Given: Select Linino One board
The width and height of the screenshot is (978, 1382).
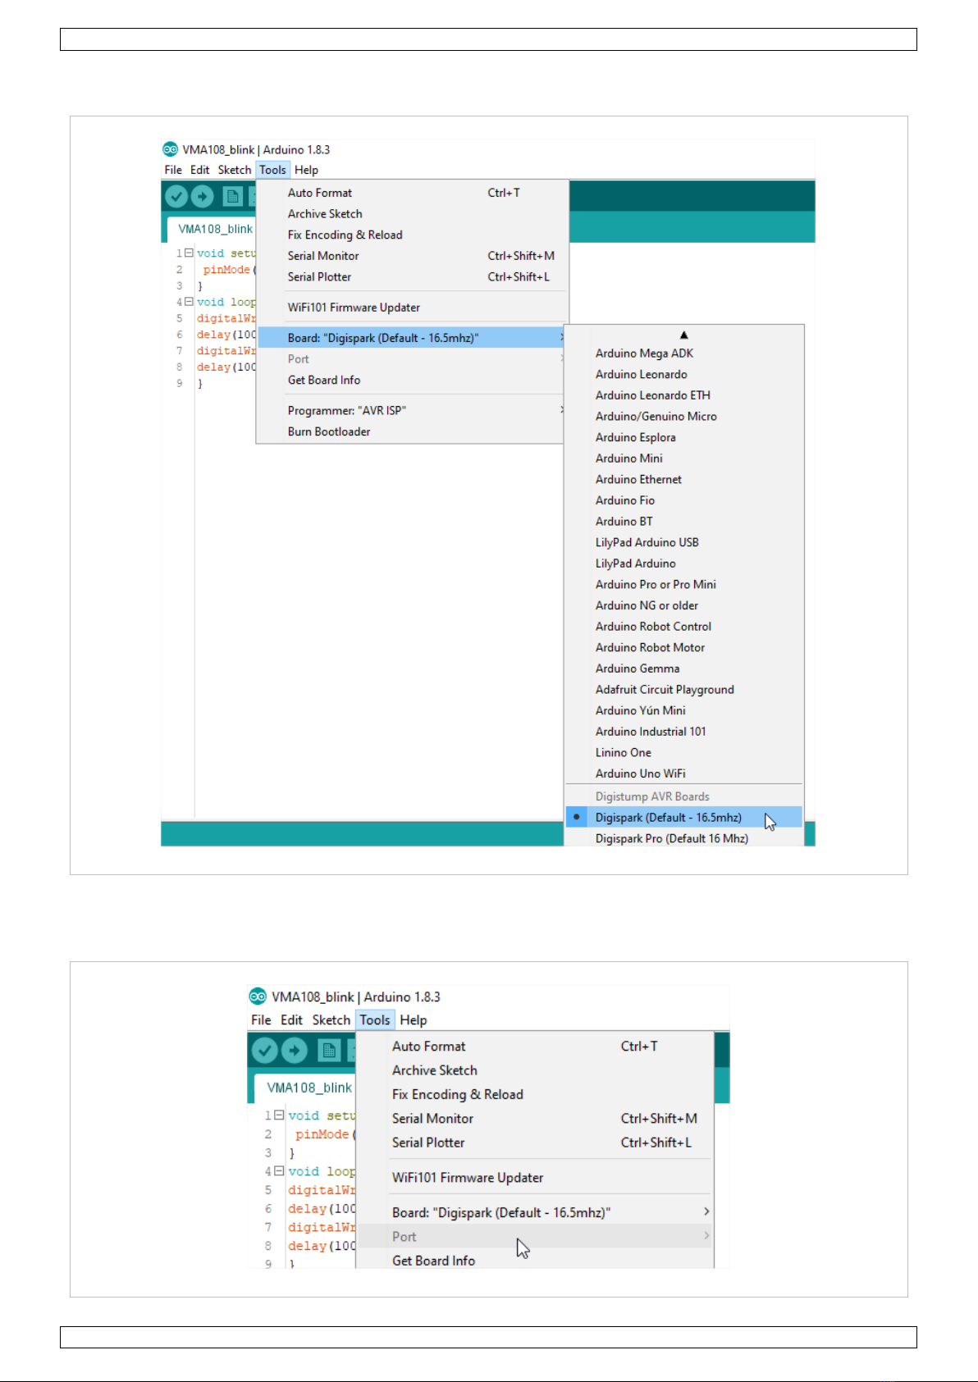Looking at the screenshot, I should 683,753.
